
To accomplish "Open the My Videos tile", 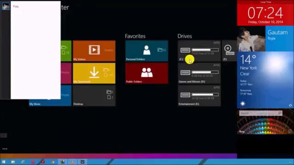I will 94,51.
